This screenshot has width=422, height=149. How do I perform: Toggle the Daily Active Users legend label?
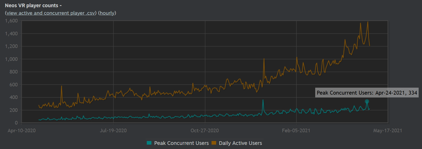click(x=240, y=143)
